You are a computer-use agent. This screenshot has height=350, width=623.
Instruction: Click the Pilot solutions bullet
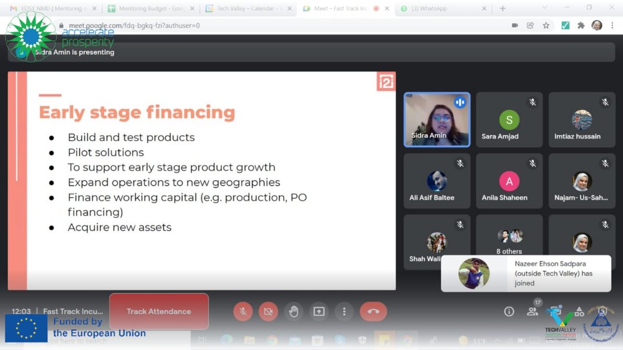point(106,152)
